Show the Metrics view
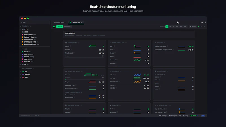Screen dimensions: 226x127 (x=60, y=27)
